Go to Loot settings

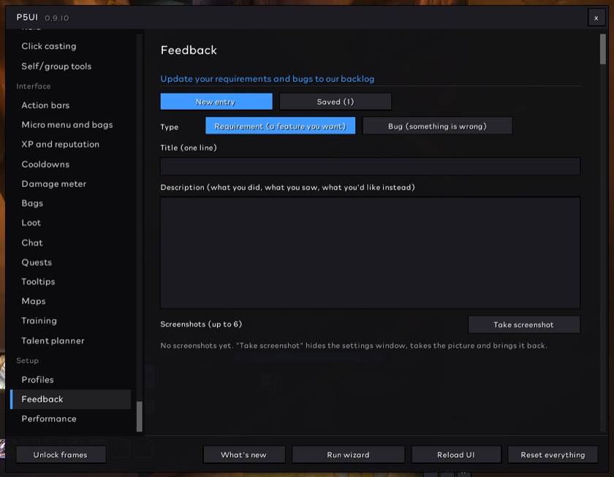tap(31, 223)
